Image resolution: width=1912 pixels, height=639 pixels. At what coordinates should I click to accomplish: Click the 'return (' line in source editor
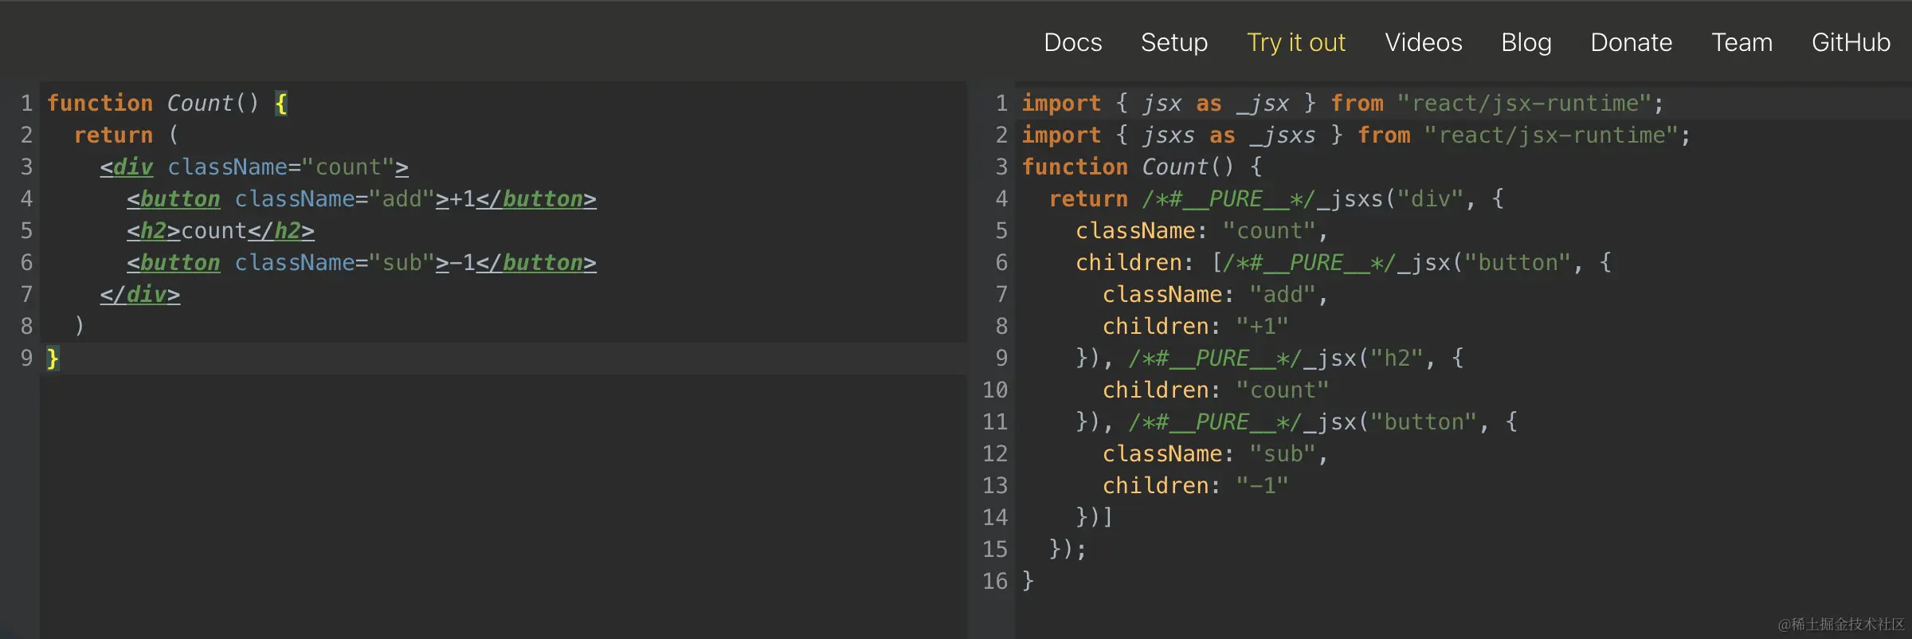click(x=127, y=135)
